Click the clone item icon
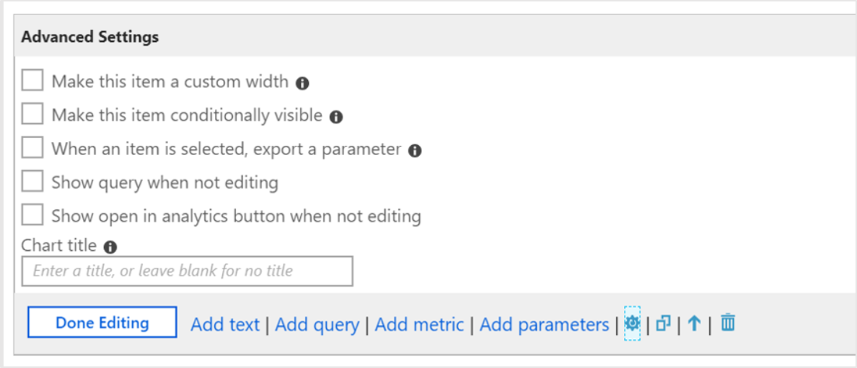857x368 pixels. coord(663,324)
